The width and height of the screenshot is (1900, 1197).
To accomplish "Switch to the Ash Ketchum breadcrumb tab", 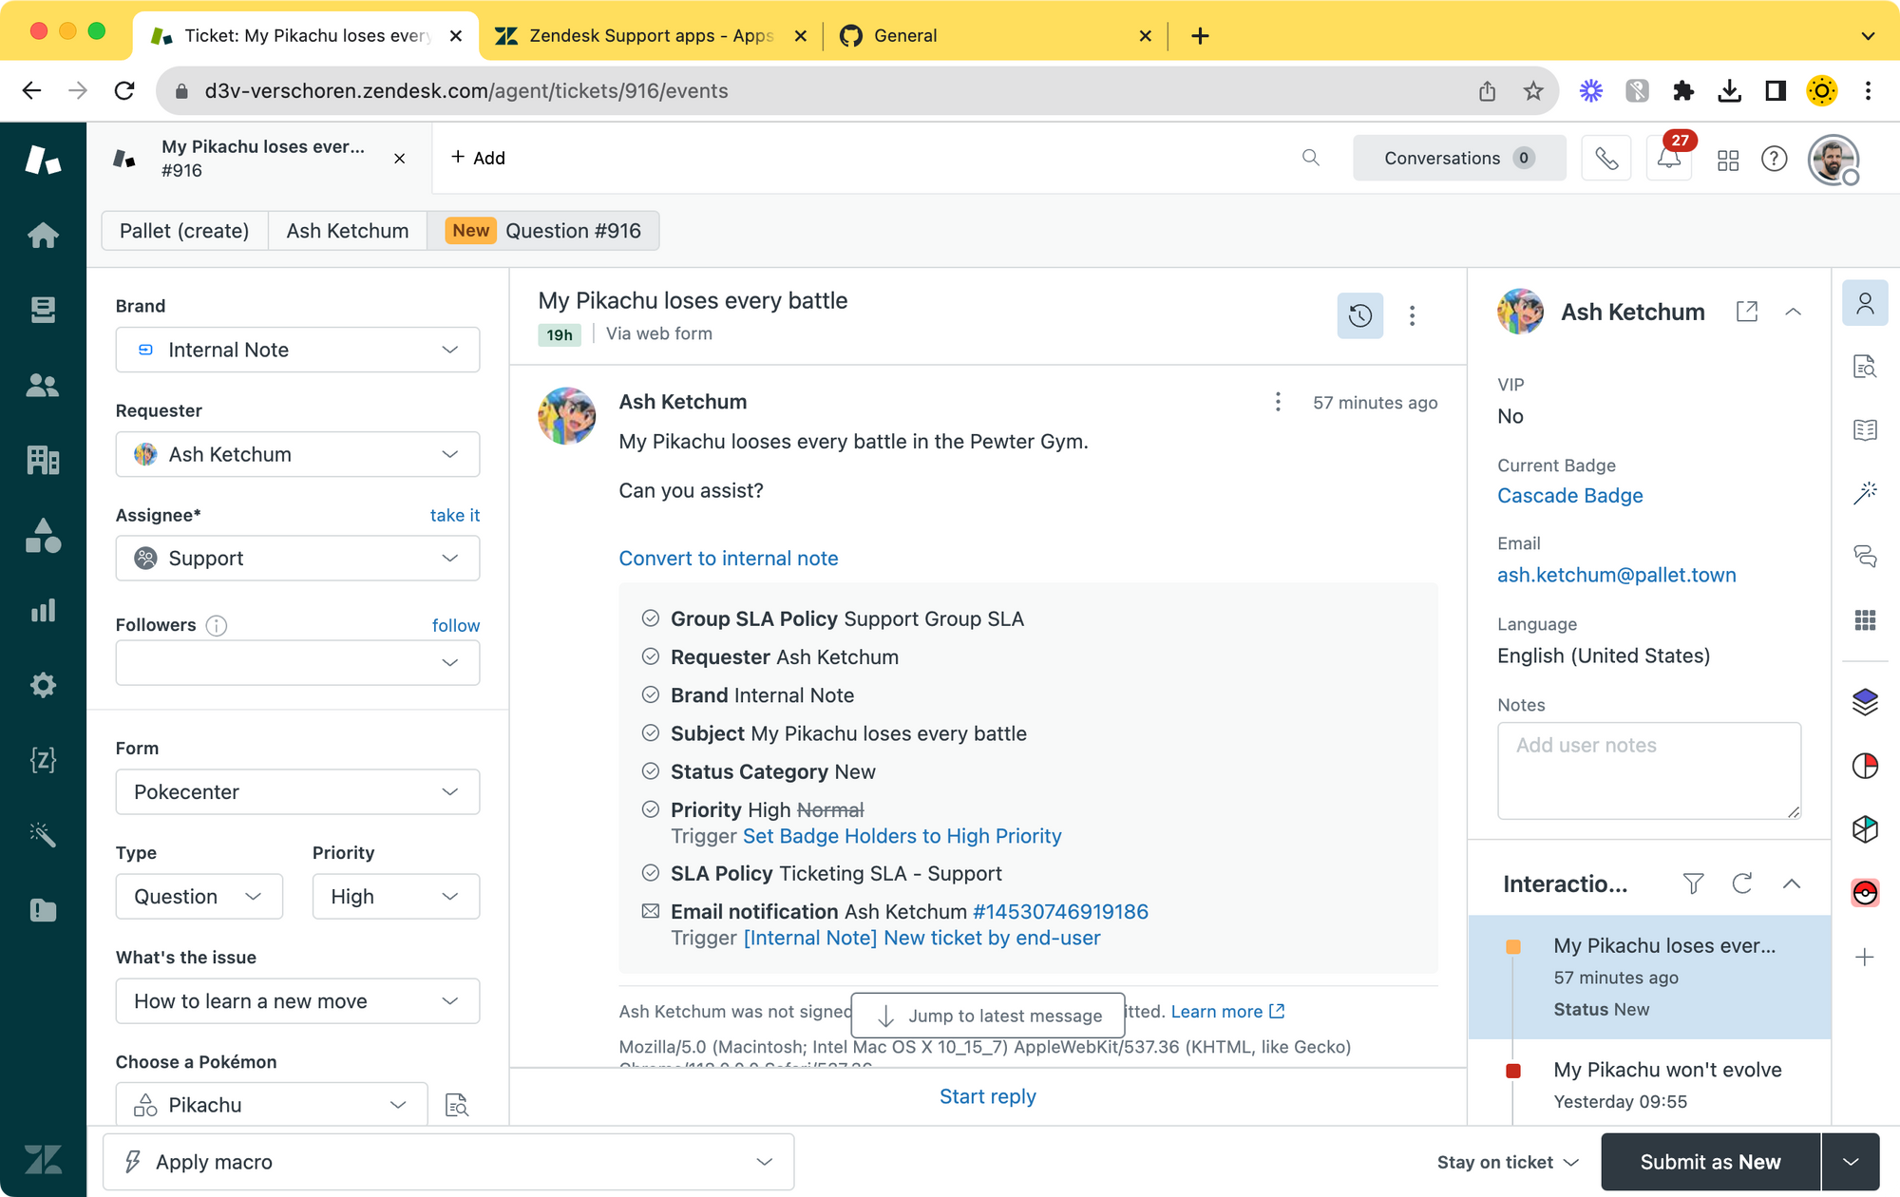I will coord(348,231).
